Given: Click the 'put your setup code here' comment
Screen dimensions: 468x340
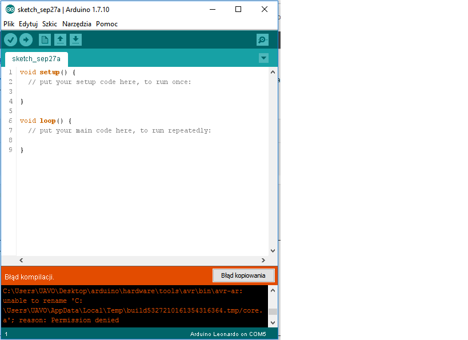Looking at the screenshot, I should click(x=110, y=82).
